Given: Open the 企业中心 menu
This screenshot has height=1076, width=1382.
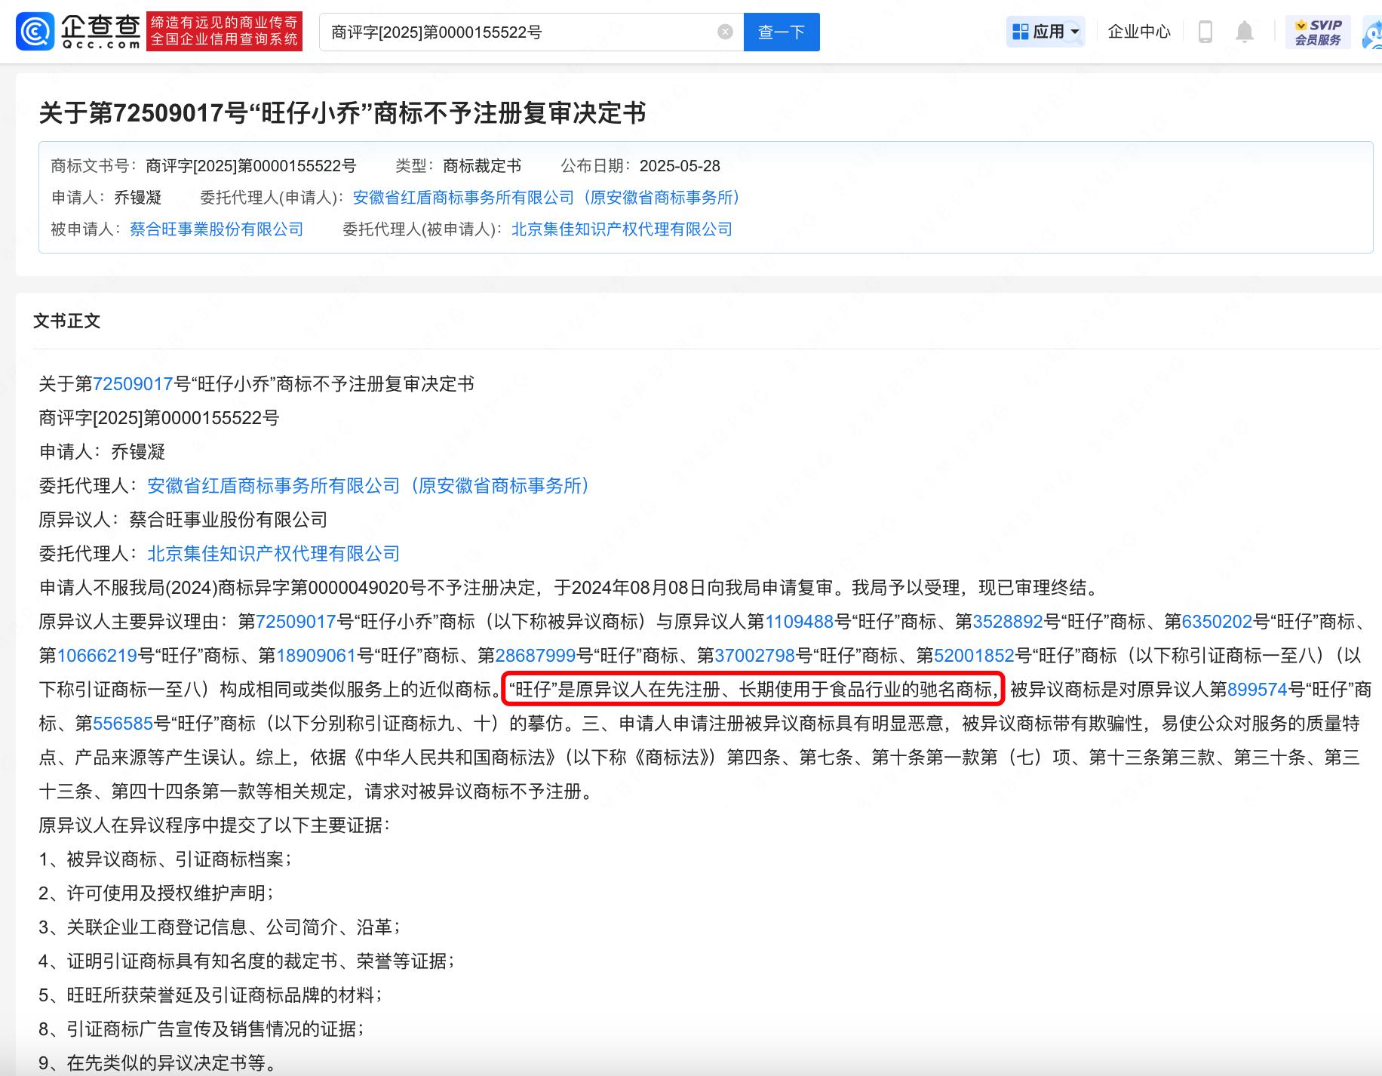Looking at the screenshot, I should coord(1139,32).
